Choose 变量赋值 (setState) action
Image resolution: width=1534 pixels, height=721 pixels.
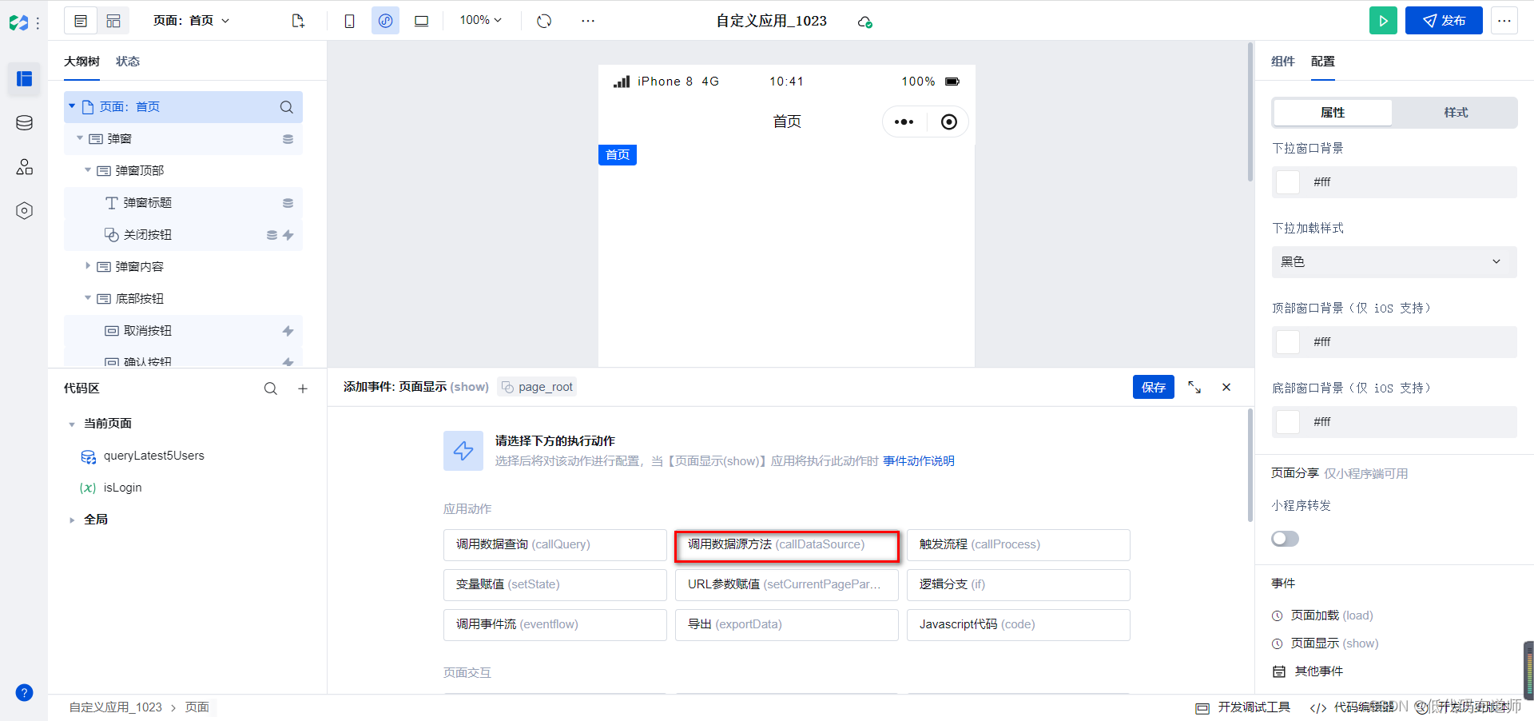pyautogui.click(x=555, y=585)
